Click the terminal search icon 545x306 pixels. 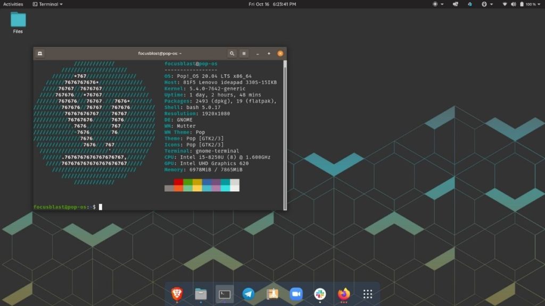pyautogui.click(x=232, y=54)
